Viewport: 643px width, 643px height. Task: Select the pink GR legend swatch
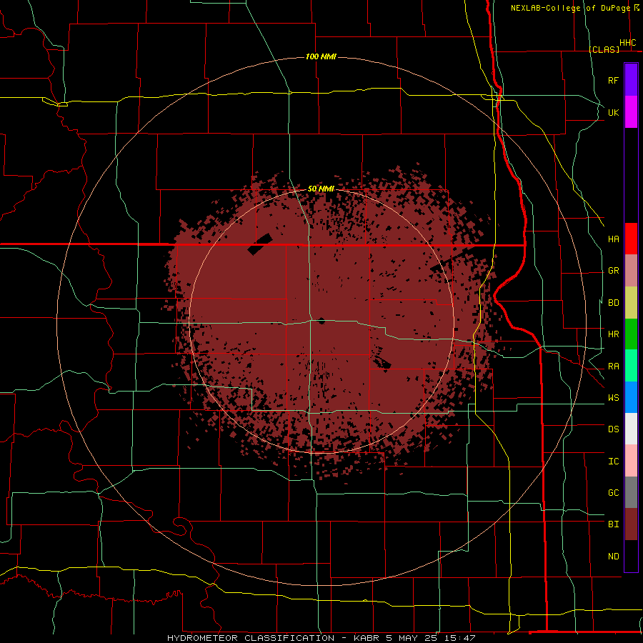631,271
